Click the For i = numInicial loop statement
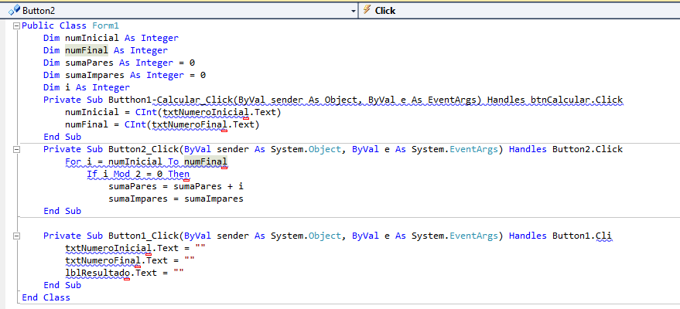 pos(145,161)
